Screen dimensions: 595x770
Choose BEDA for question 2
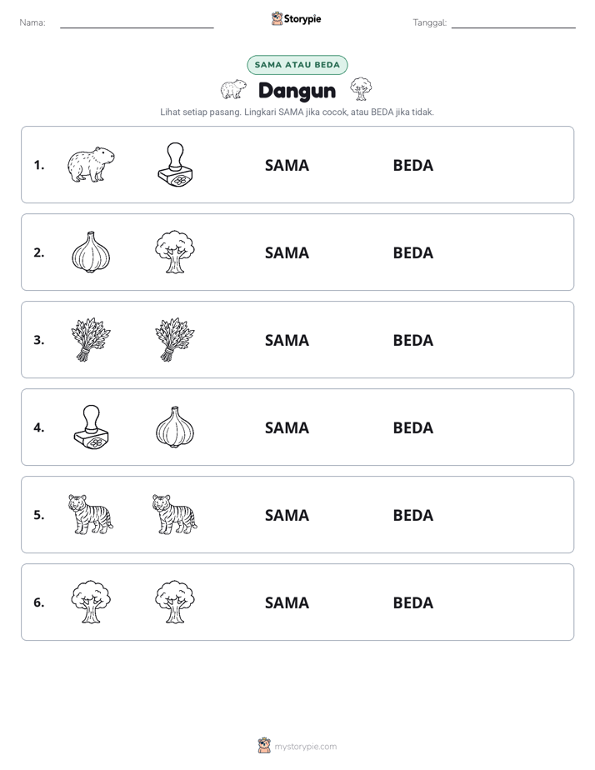[x=412, y=252]
